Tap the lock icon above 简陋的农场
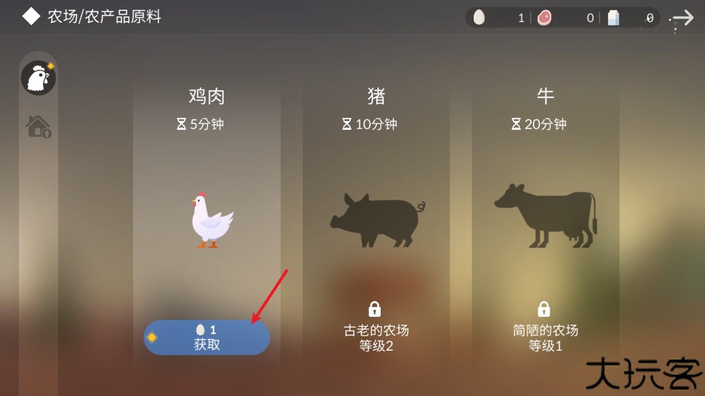The height and width of the screenshot is (396, 705). pos(544,309)
